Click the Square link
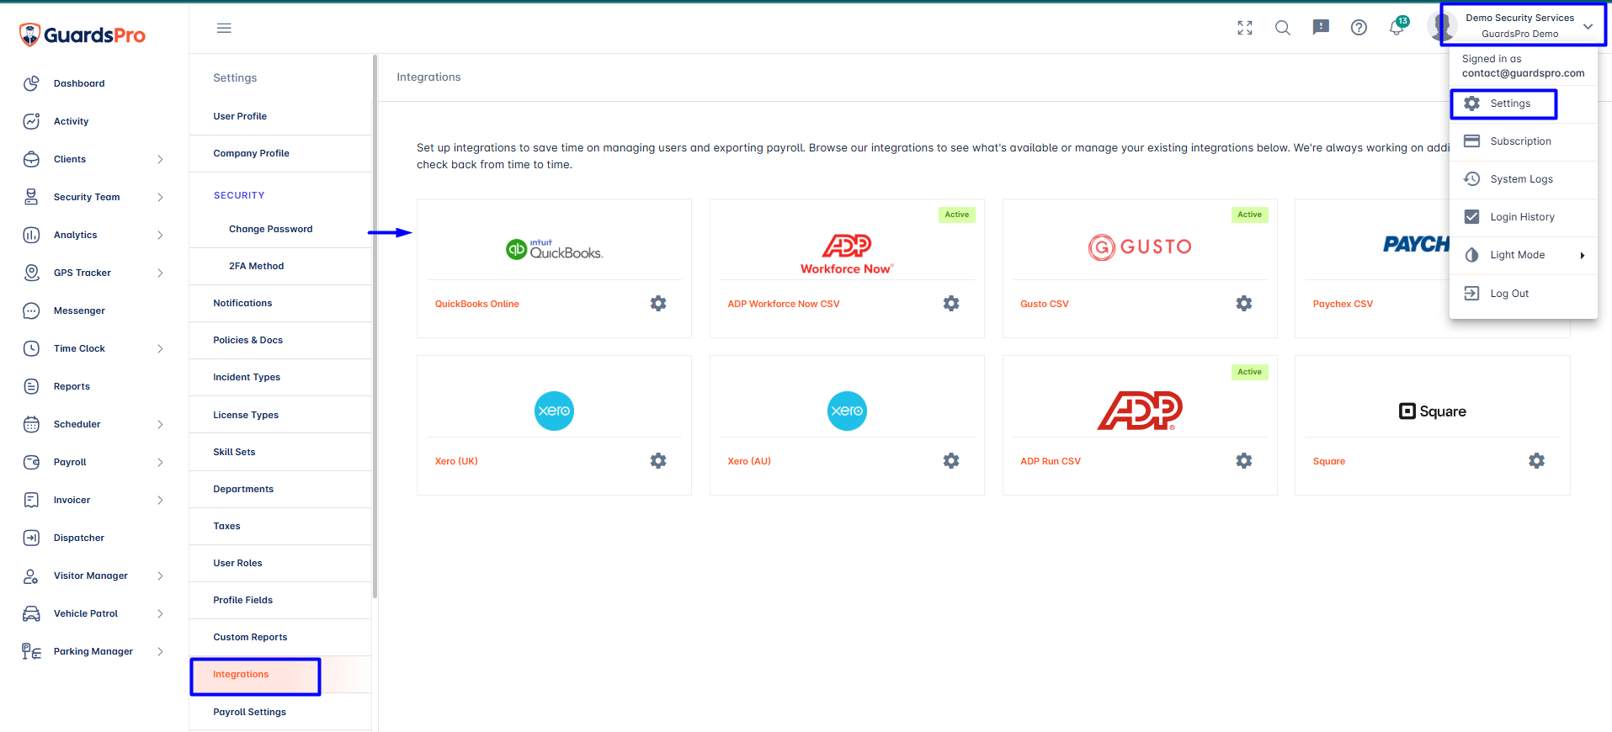Viewport: 1612px width, 732px height. click(x=1328, y=461)
